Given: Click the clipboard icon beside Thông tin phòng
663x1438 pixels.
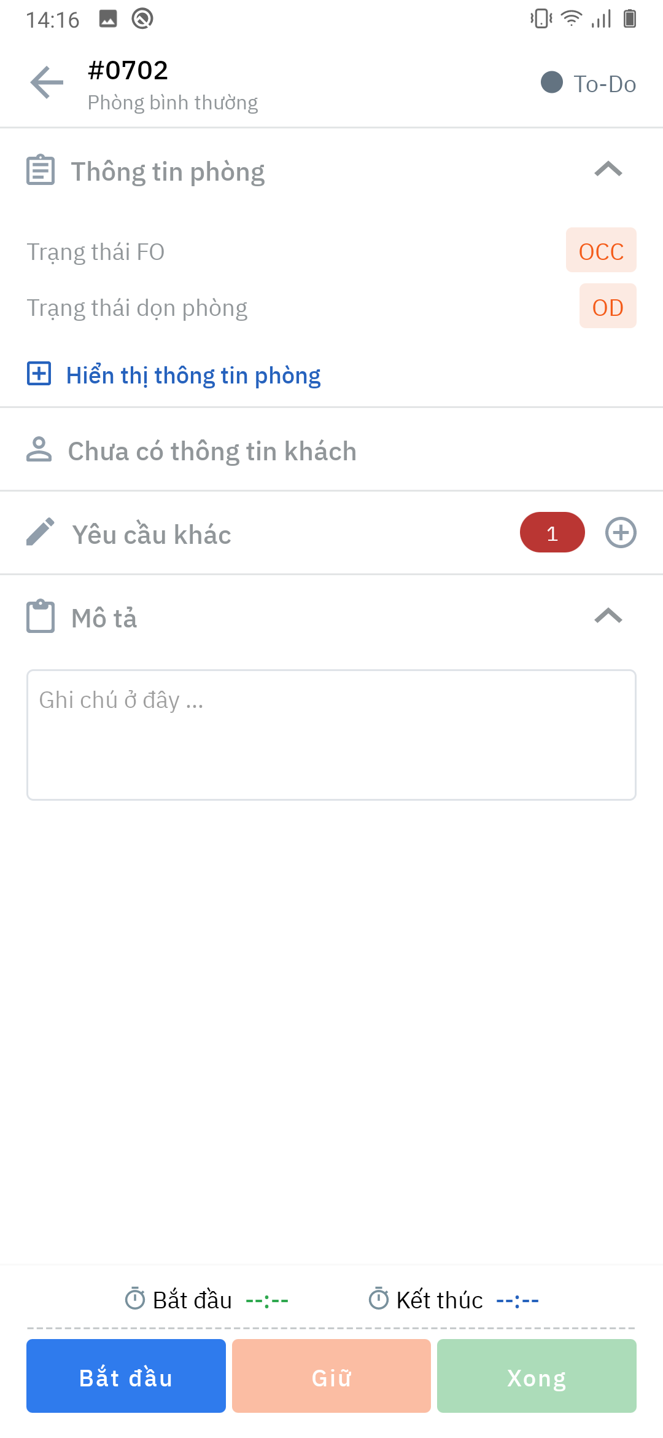Looking at the screenshot, I should tap(41, 170).
